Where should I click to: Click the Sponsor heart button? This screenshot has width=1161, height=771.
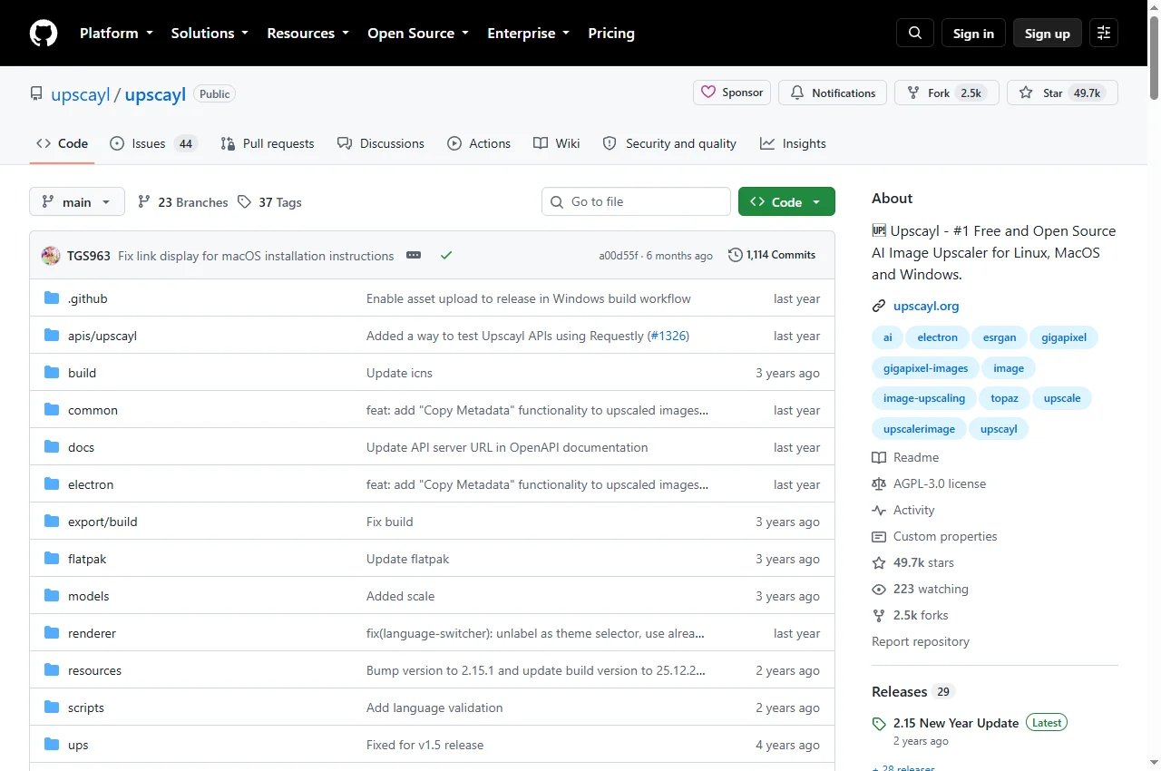pos(732,93)
